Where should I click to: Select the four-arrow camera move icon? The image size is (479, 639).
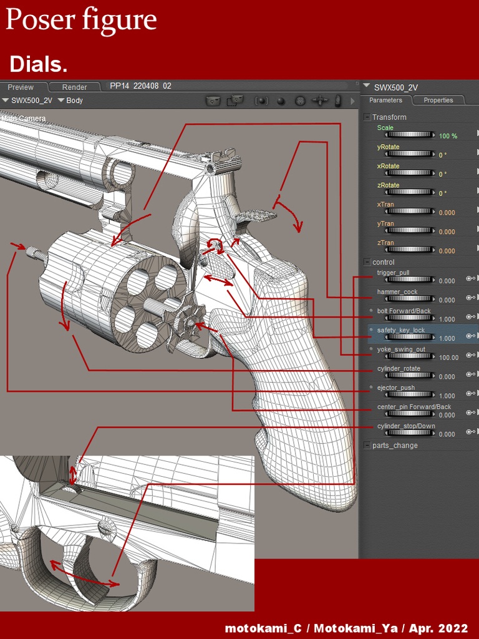coord(320,100)
